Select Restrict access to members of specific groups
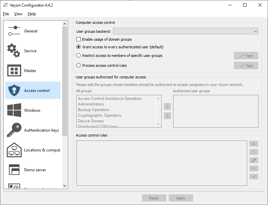Screen dimensions: 268x205 click(78, 56)
